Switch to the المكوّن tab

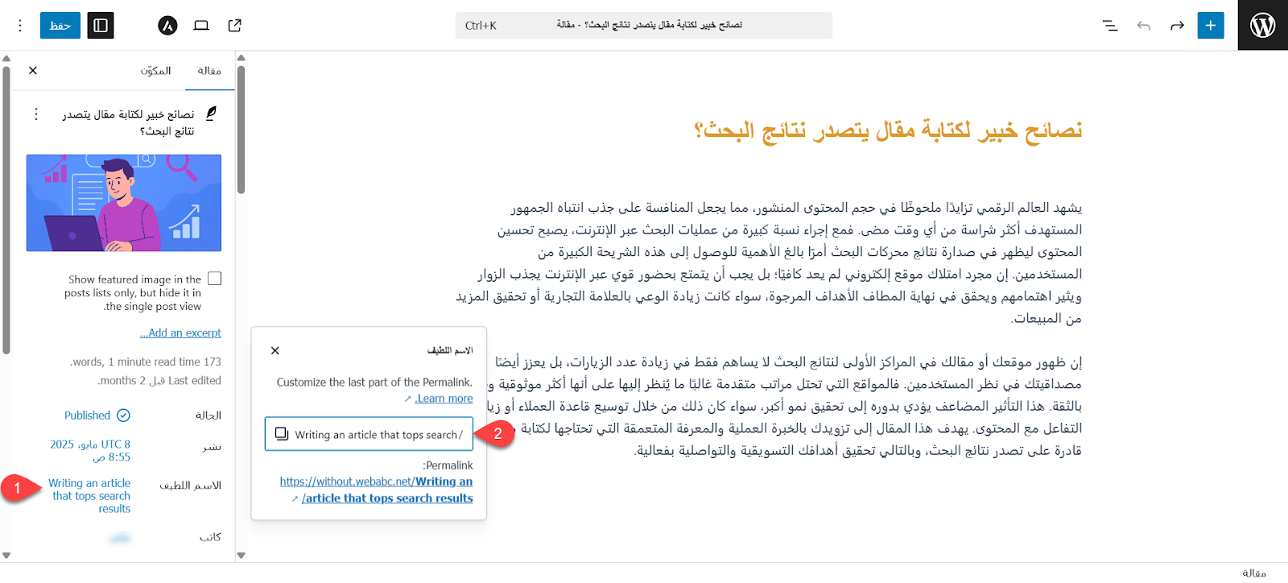pyautogui.click(x=155, y=71)
